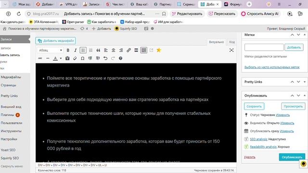Click Добавить in top admin bar
Viewport: 308px width, 173px height.
pyautogui.click(x=102, y=29)
